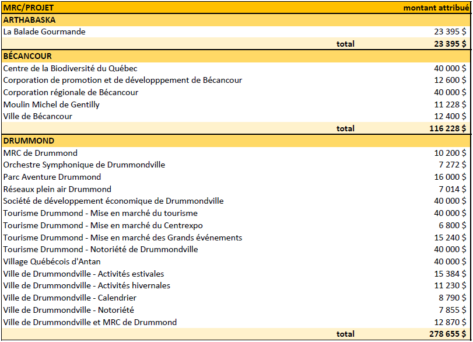The image size is (473, 342).
Task: Select Corporation régionale de Bécancour
Action: 71,92
